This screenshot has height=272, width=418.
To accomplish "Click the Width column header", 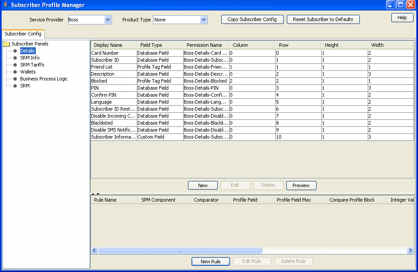I will coord(390,45).
